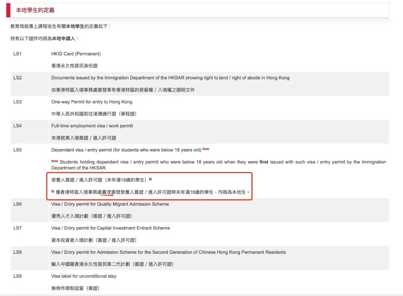Click the LS1 row label
The width and height of the screenshot is (403, 296).
click(18, 54)
